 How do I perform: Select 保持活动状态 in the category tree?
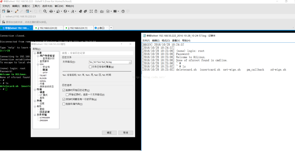coord(47,87)
